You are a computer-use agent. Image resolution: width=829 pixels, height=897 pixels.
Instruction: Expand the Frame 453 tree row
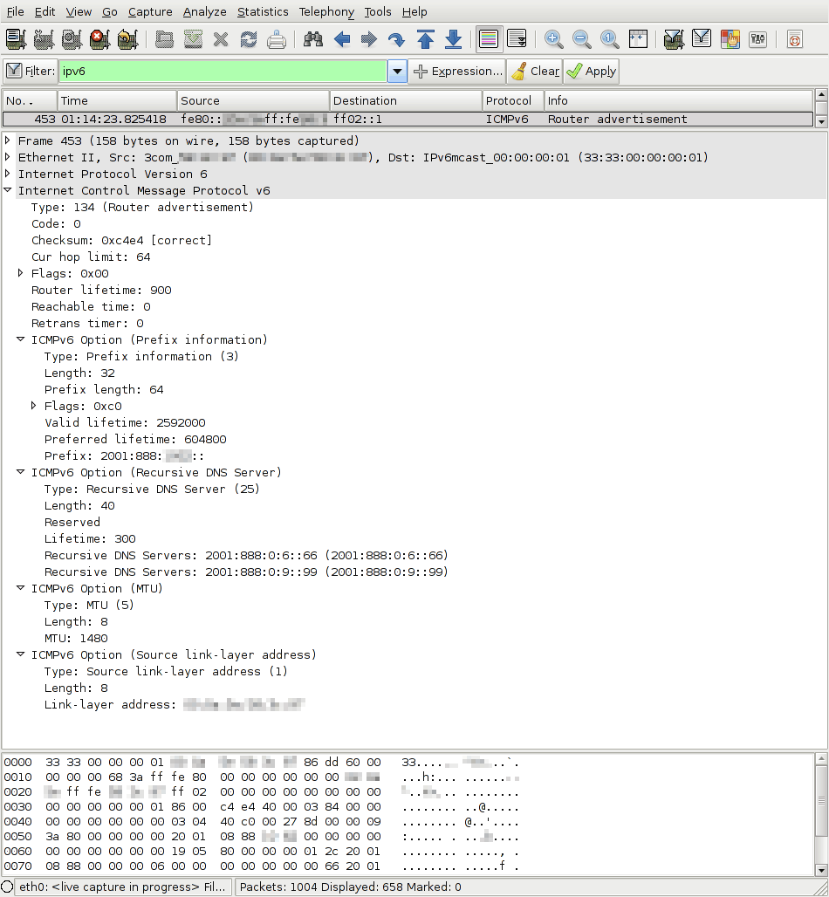click(8, 140)
